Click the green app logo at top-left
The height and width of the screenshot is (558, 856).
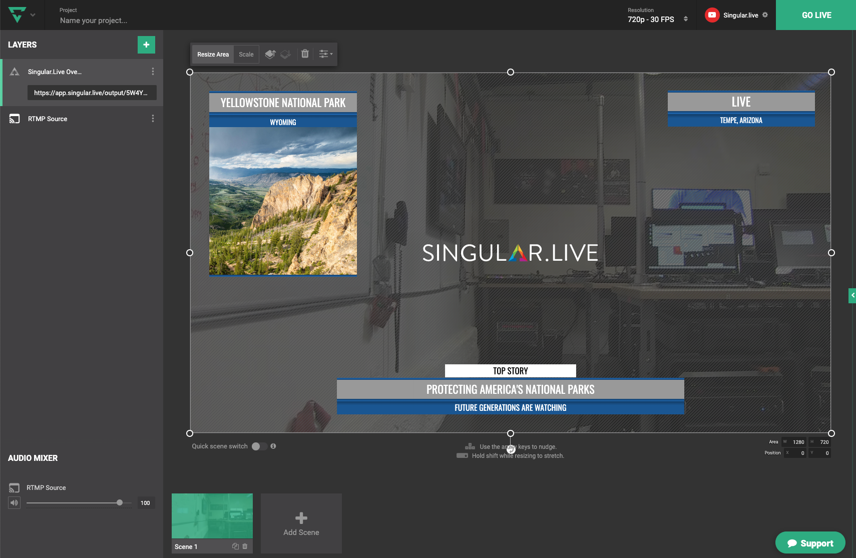click(x=17, y=15)
